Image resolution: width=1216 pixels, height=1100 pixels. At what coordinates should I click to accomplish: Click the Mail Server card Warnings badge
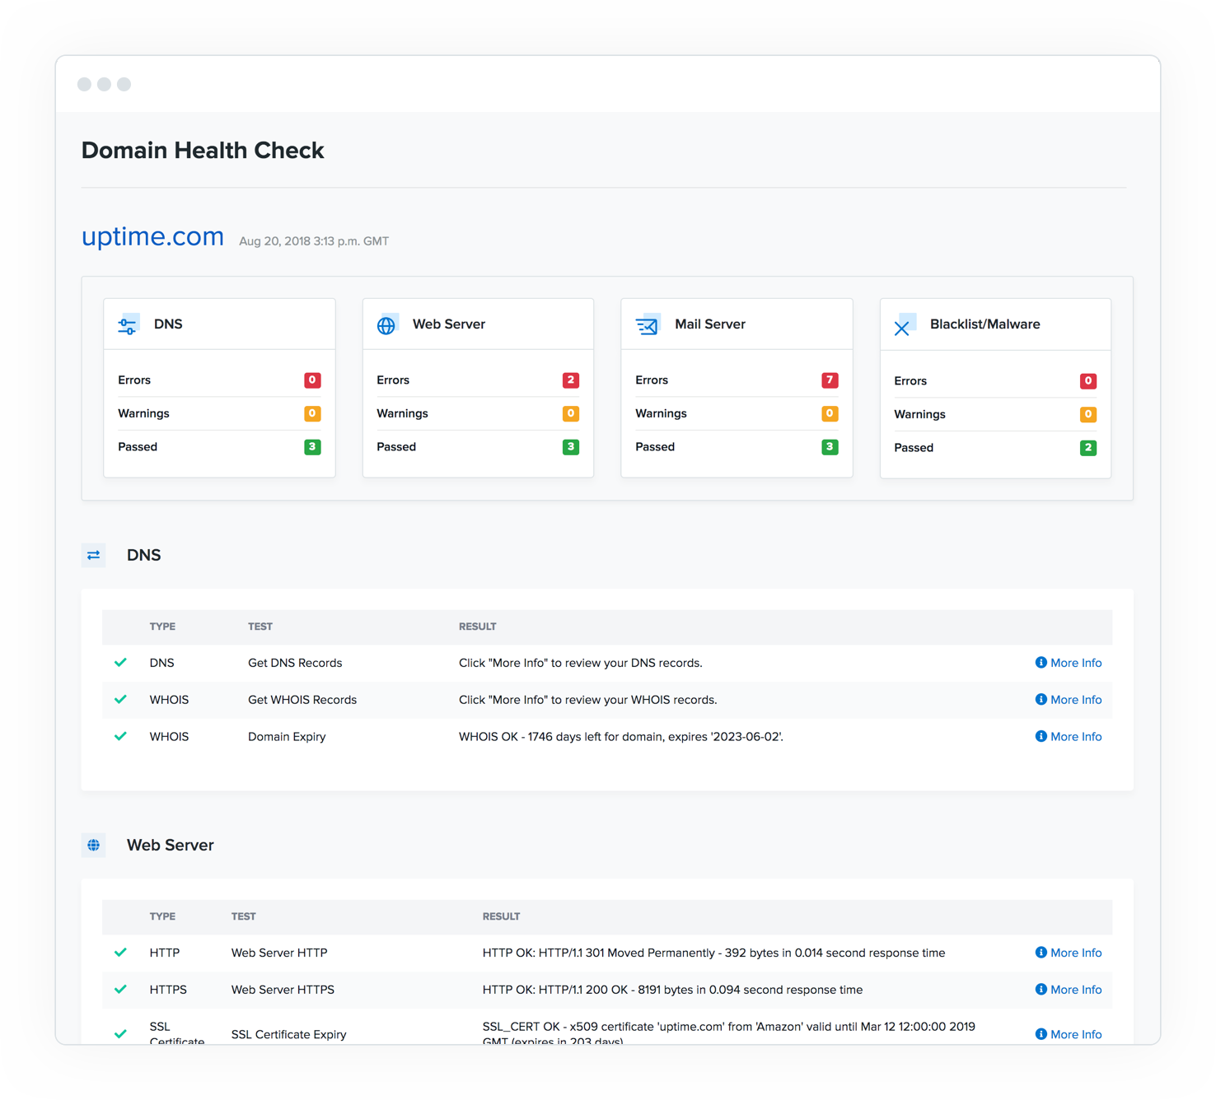(x=830, y=413)
